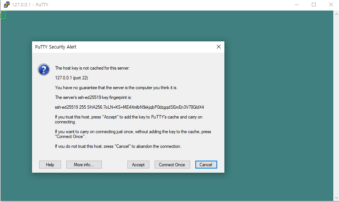Screen dimensions: 339x202
Task: Click 'You have no guarantee' warning line
Action: tap(116, 88)
